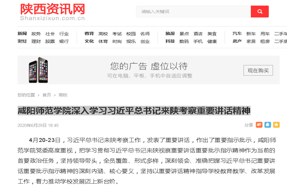Open the 创业 nav link
Image resolution: width=287 pixels, height=191 pixels.
click(145, 41)
